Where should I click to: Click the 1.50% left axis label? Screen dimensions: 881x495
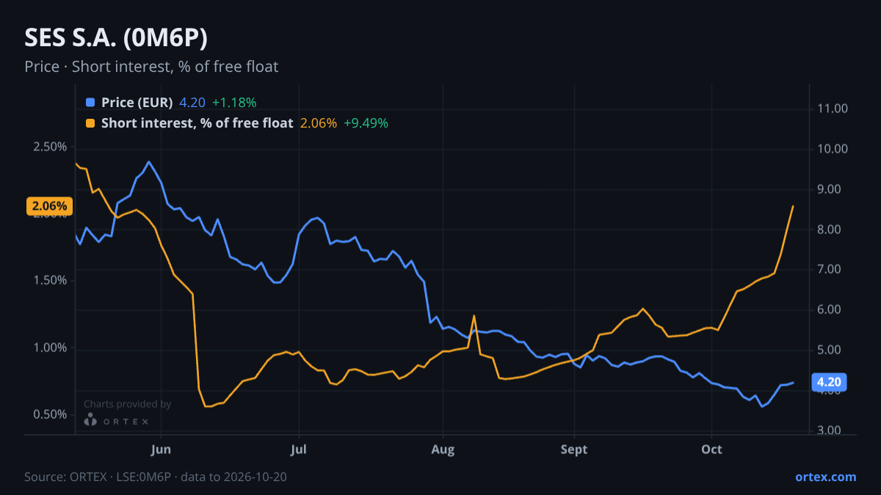click(x=50, y=281)
